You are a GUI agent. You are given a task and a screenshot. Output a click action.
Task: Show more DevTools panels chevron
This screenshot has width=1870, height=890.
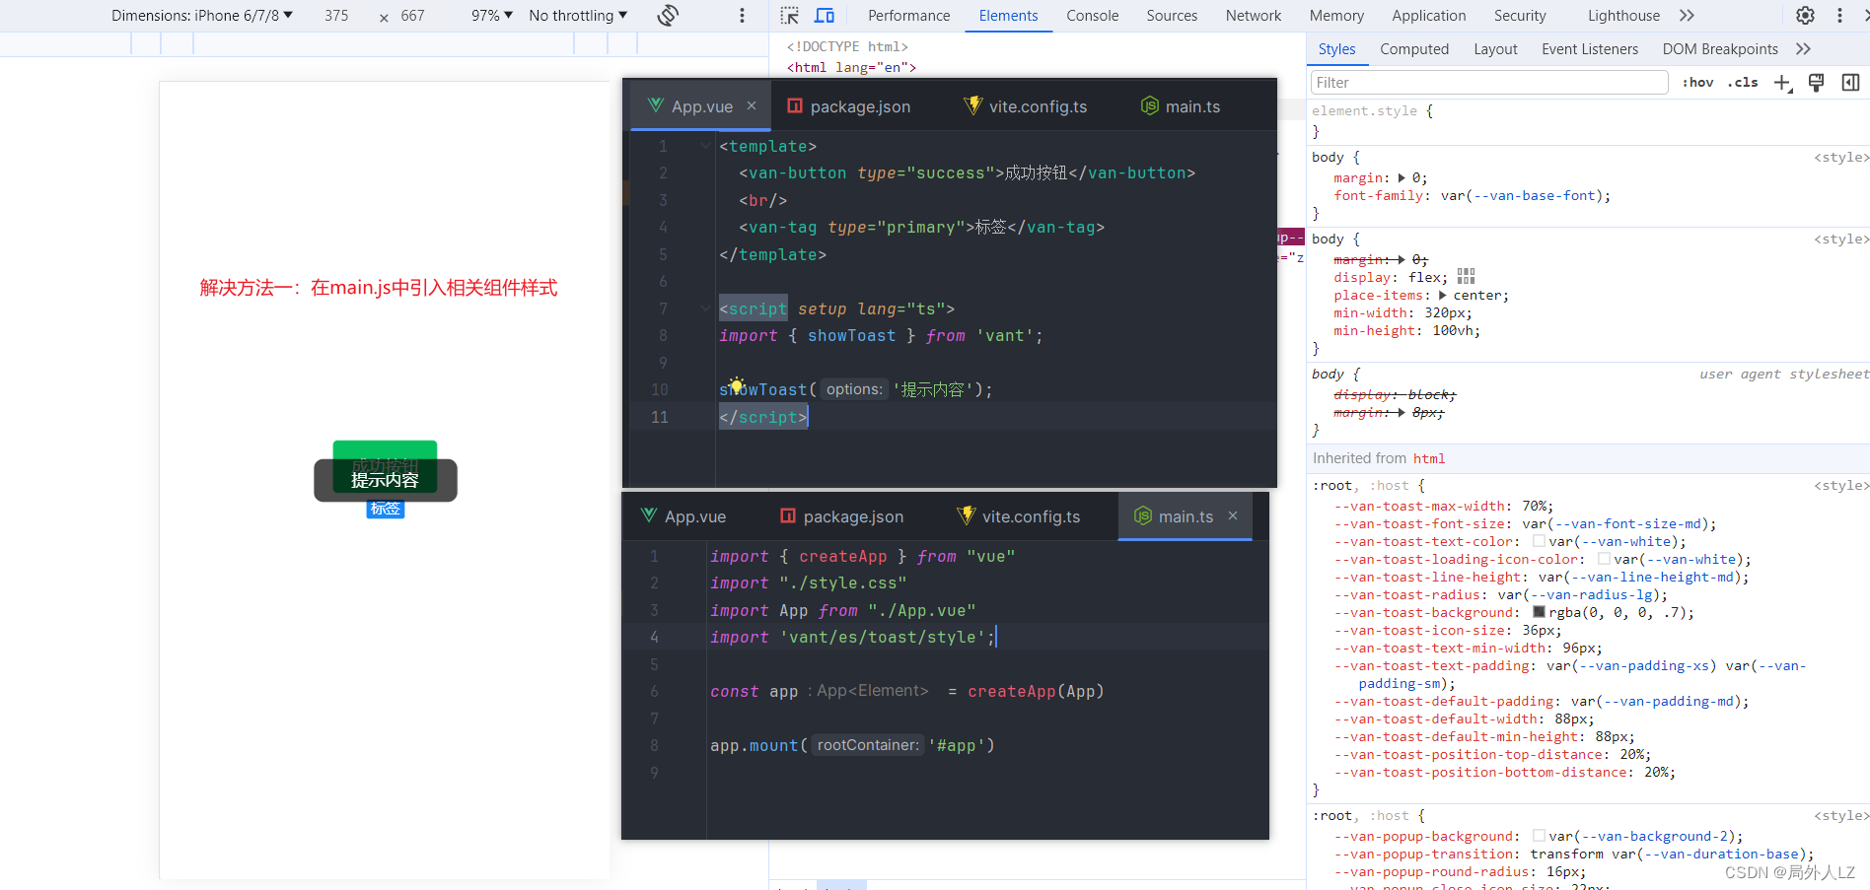tap(1687, 16)
